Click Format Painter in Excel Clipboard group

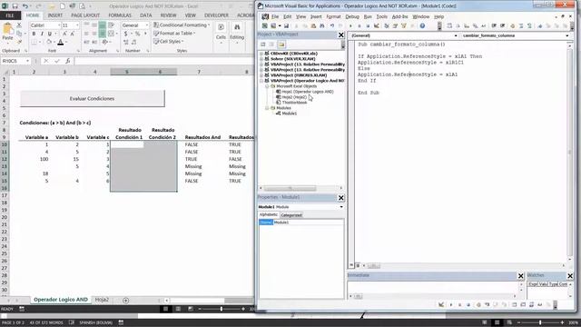tap(19, 42)
